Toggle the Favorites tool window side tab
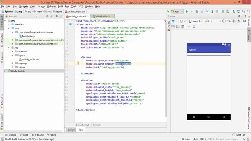 [2, 101]
